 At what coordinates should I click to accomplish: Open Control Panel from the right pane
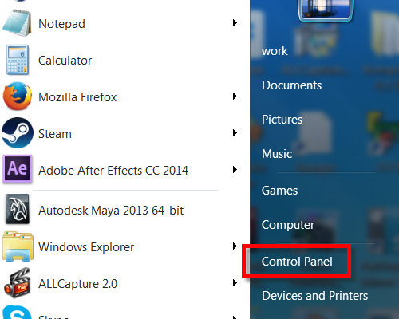pos(297,262)
